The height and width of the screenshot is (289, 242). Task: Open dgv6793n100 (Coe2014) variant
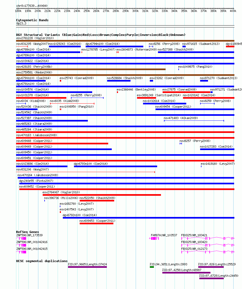point(115,166)
